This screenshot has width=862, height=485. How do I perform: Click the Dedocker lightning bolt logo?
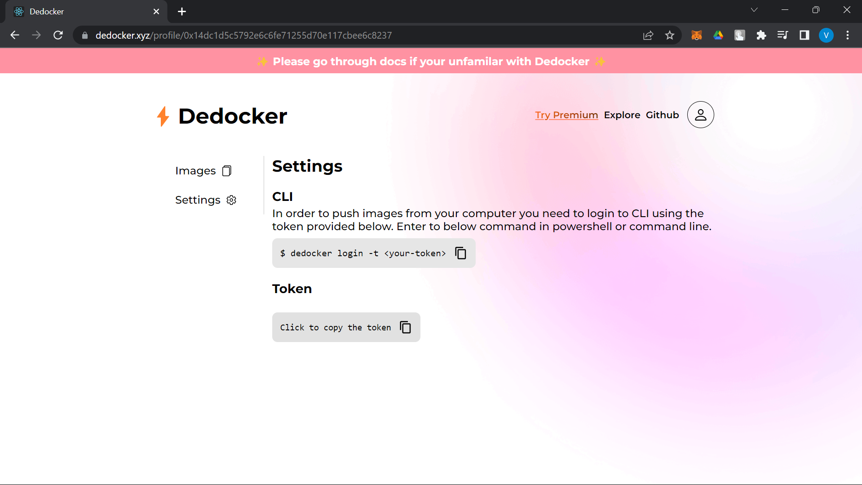click(163, 116)
